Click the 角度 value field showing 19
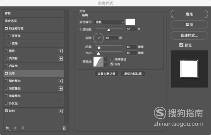211x135 pixels. [x=112, y=38]
